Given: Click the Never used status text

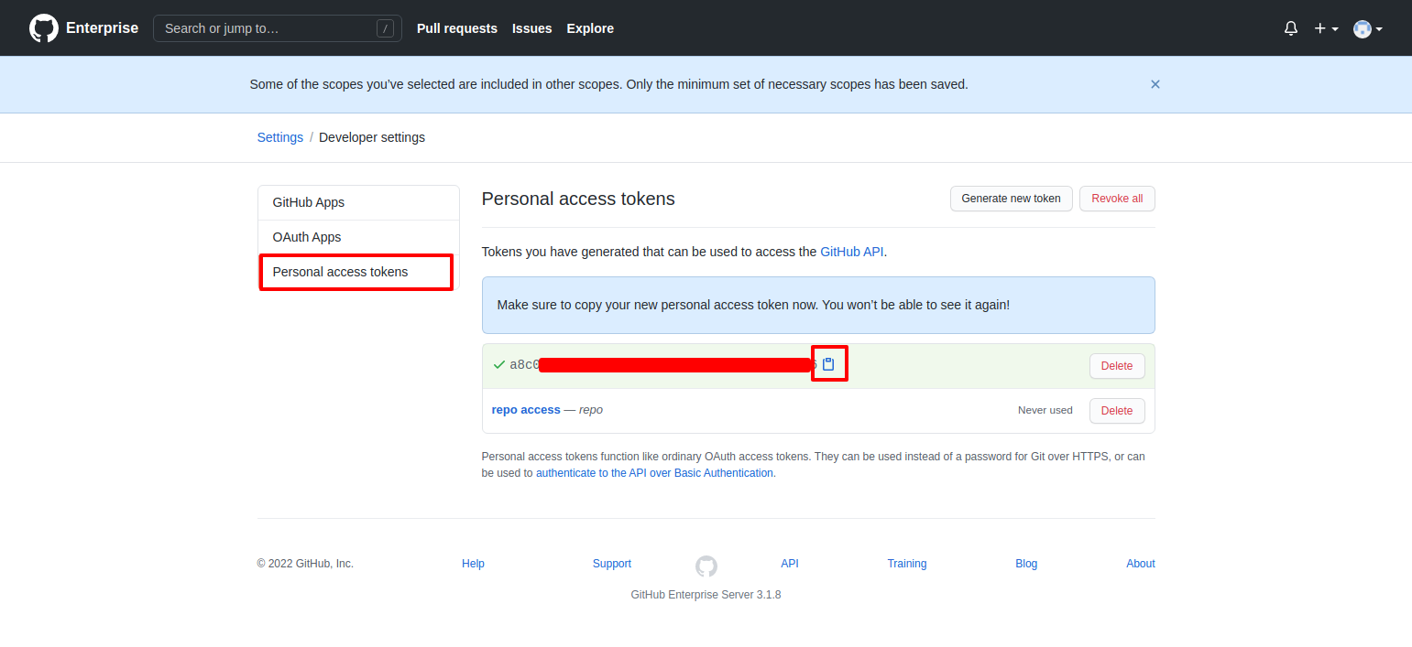Looking at the screenshot, I should [x=1045, y=410].
